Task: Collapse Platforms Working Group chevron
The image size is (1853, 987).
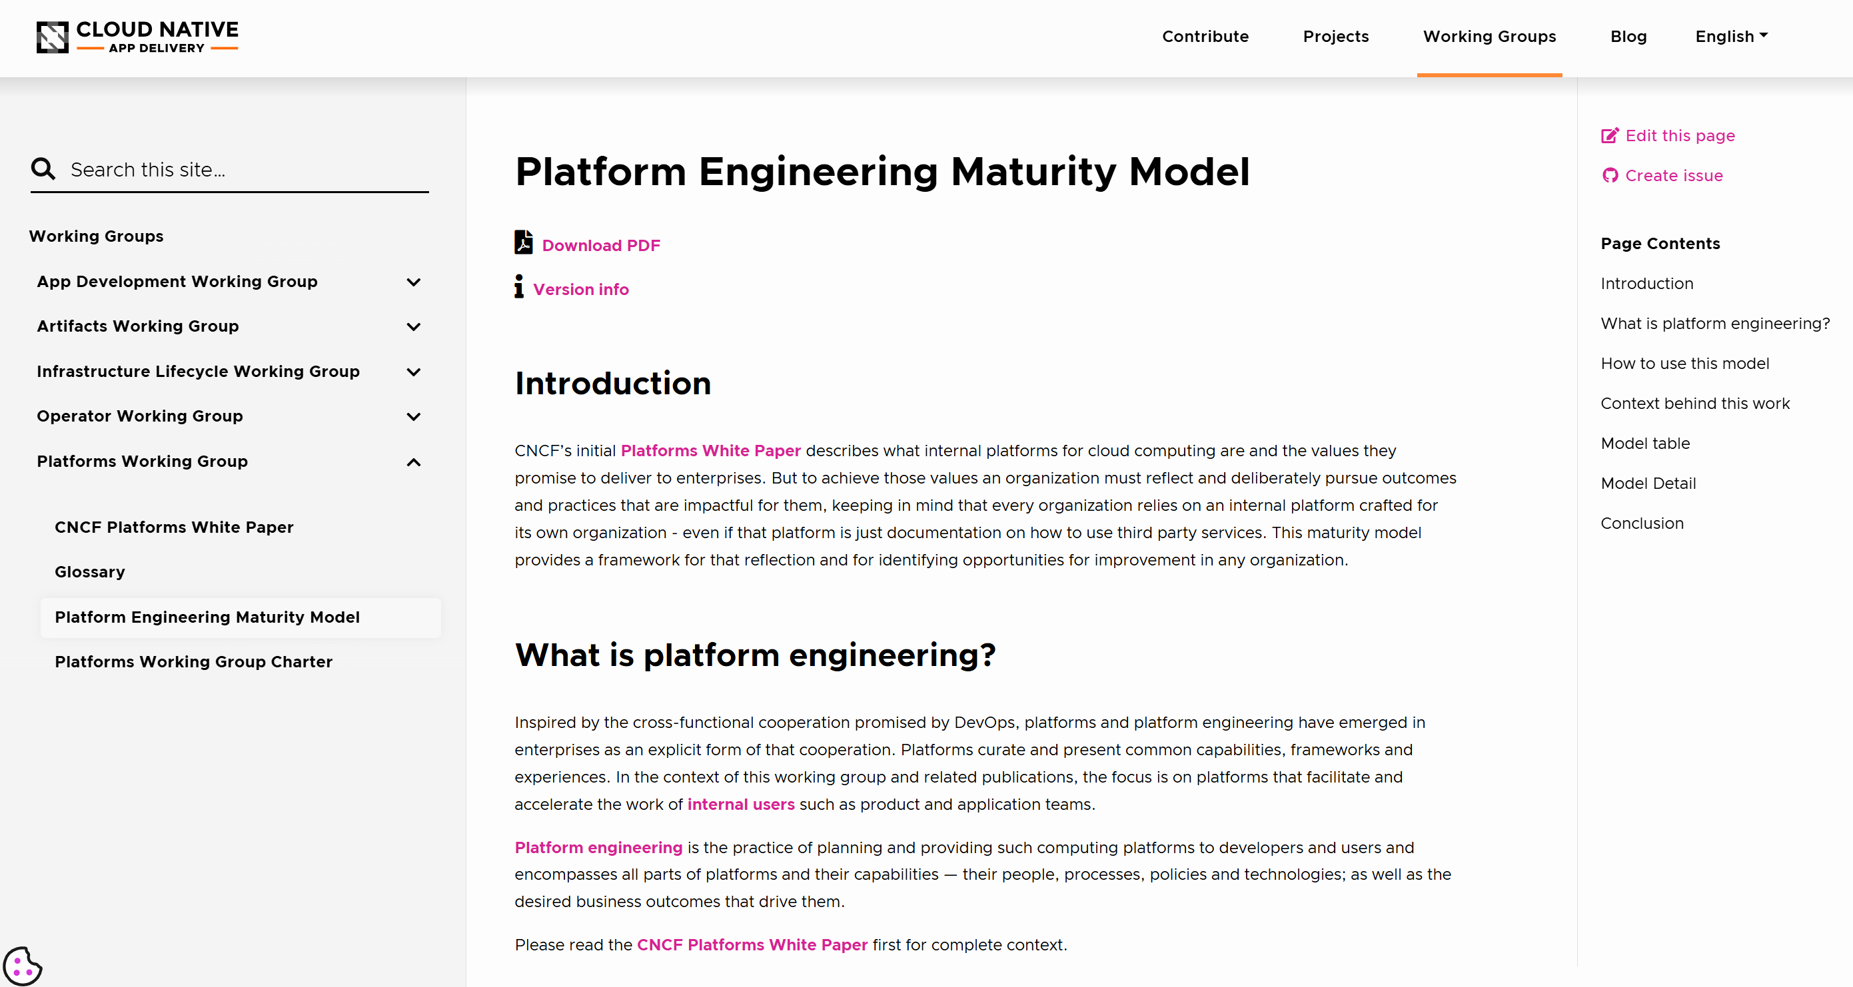Action: 414,462
